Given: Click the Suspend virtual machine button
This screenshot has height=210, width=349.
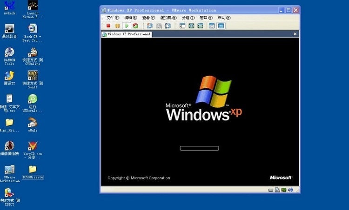Looking at the screenshot, I should coord(117,26).
